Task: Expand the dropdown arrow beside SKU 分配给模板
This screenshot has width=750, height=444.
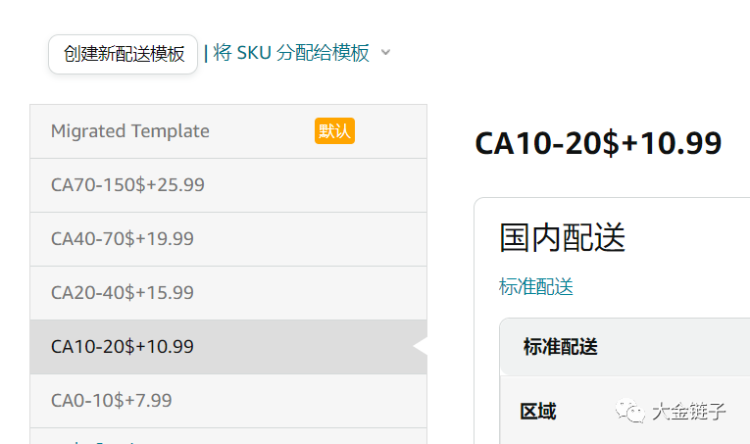Action: (385, 52)
